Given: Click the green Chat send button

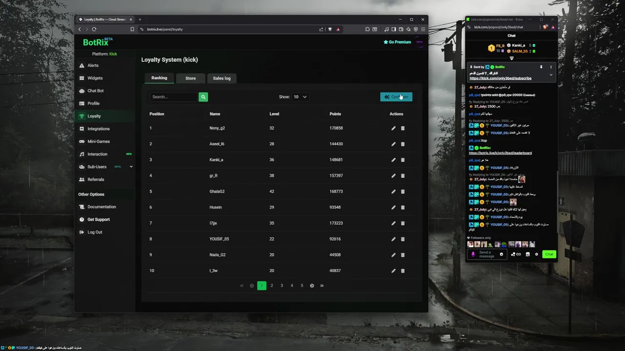Looking at the screenshot, I should pos(549,254).
